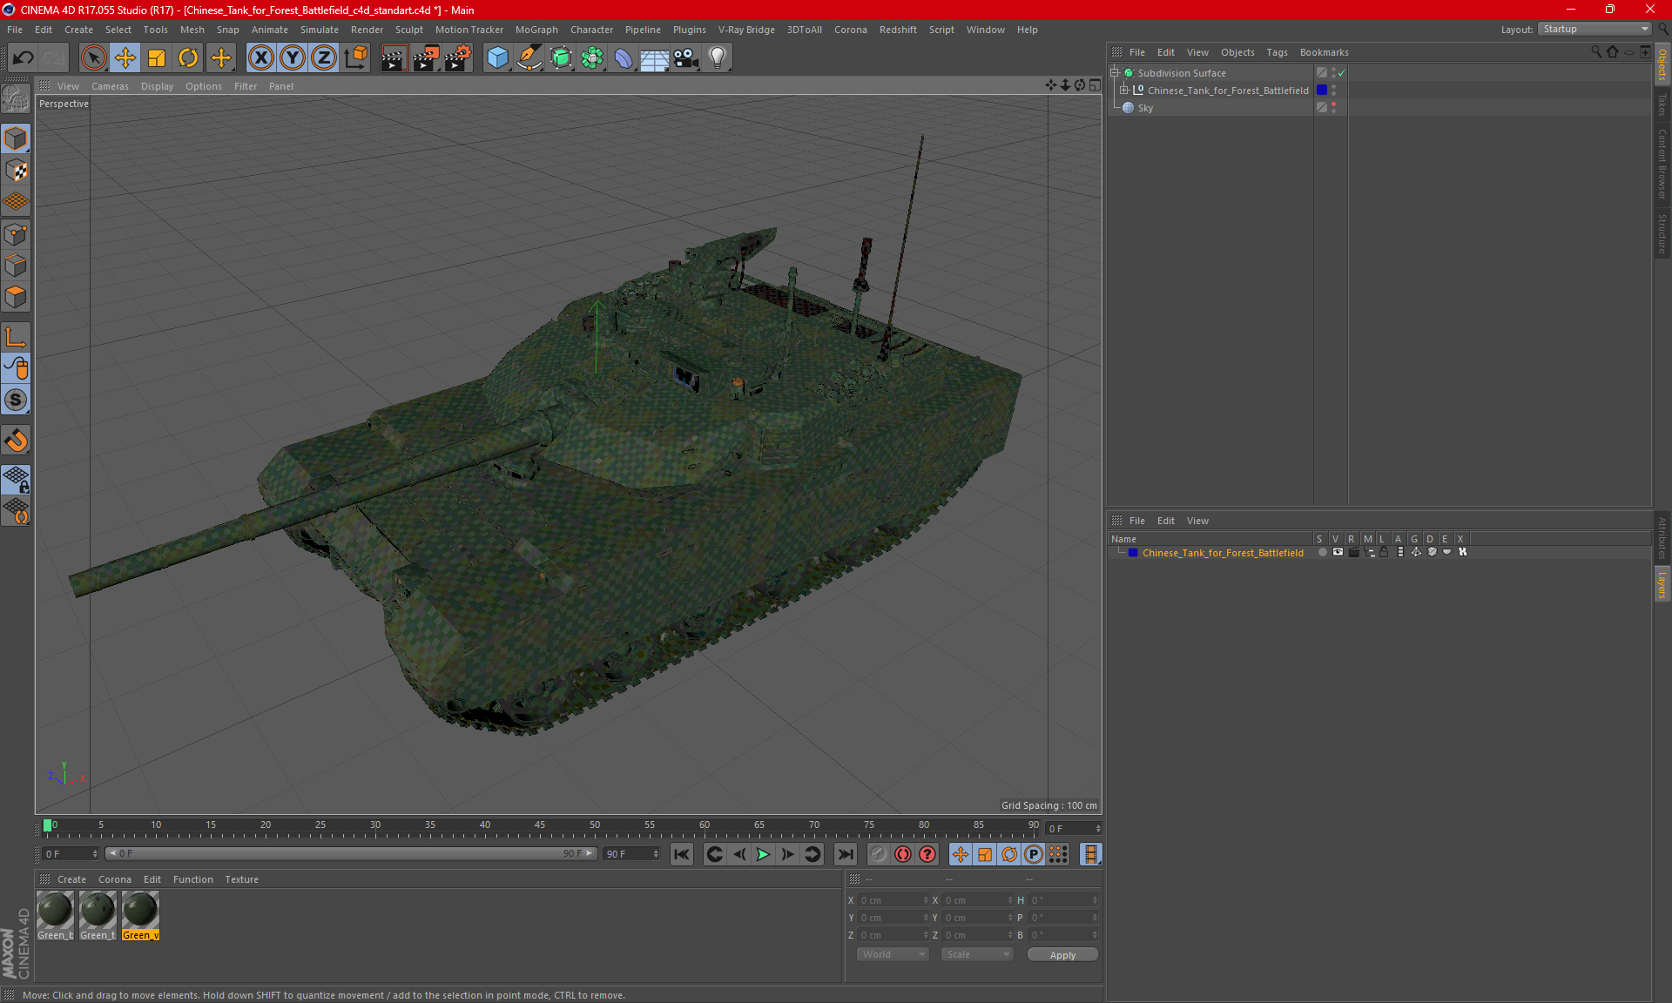Add a Subdivision Surface generator
Viewport: 1672px width, 1003px height.
pyautogui.click(x=561, y=58)
